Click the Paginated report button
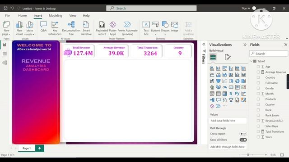The image size is (289, 162). [x=102, y=28]
